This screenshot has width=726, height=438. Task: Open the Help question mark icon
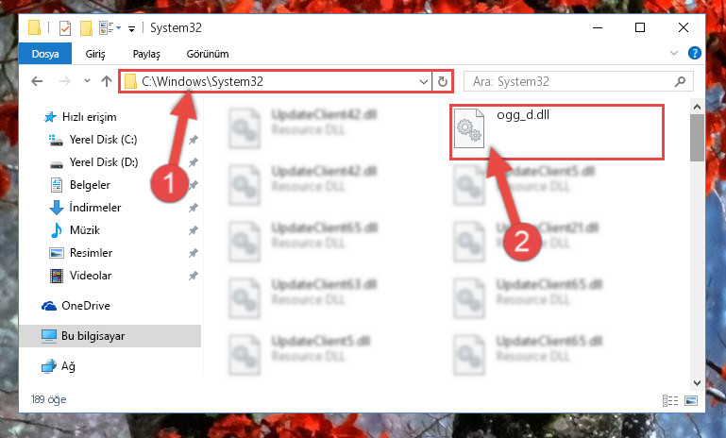(x=695, y=53)
